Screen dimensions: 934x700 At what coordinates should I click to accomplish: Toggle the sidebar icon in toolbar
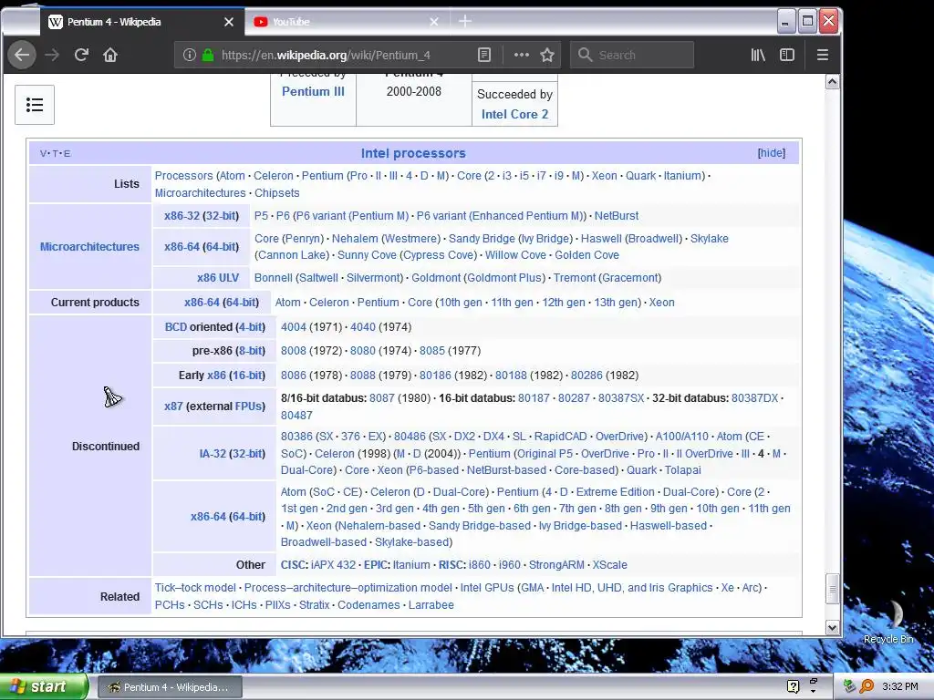click(x=787, y=56)
